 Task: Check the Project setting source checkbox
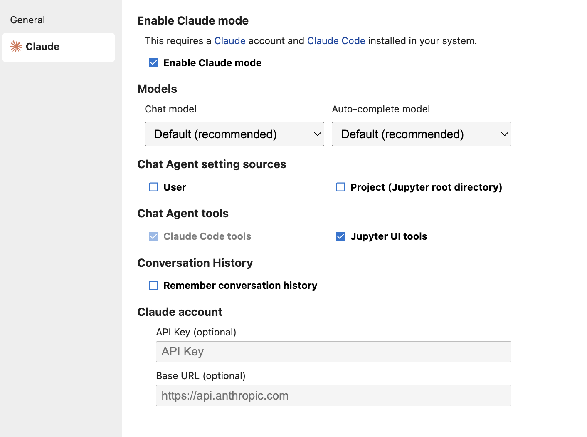click(x=340, y=187)
